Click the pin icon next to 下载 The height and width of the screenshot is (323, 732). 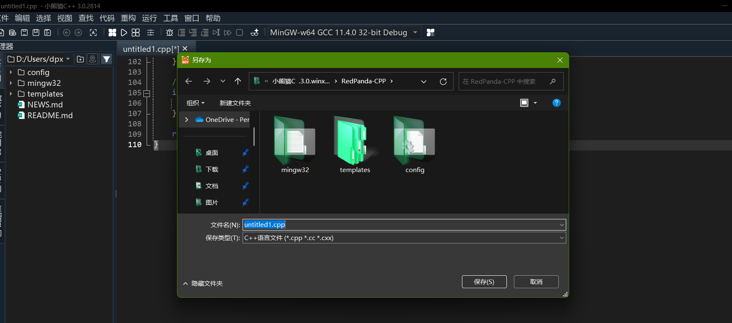click(x=246, y=169)
